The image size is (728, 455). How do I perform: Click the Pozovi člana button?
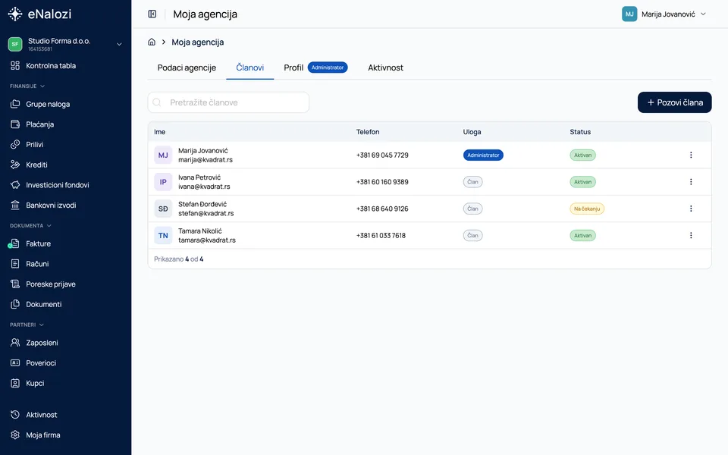pyautogui.click(x=675, y=102)
